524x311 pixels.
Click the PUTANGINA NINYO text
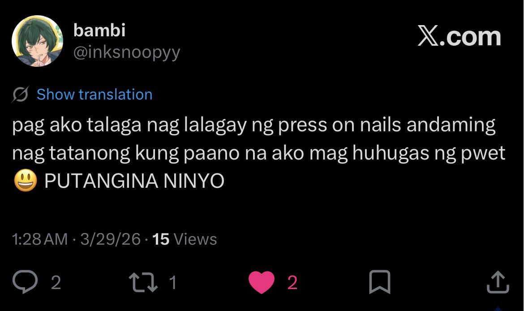click(134, 181)
